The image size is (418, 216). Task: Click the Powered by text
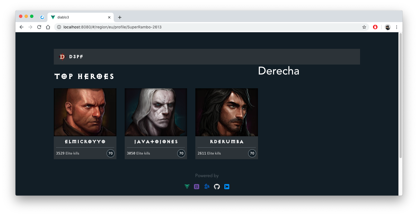[207, 176]
